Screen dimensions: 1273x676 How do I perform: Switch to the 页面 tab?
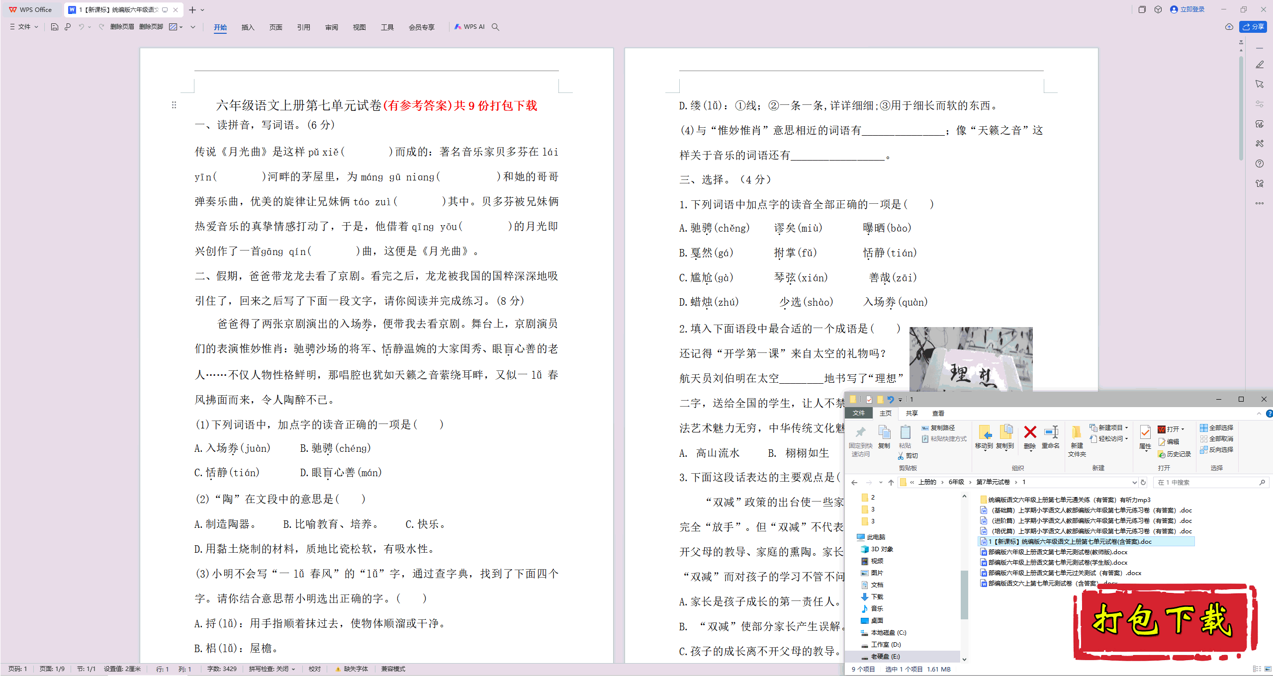275,27
